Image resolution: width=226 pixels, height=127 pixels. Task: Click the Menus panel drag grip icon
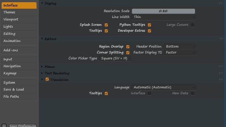point(221,66)
